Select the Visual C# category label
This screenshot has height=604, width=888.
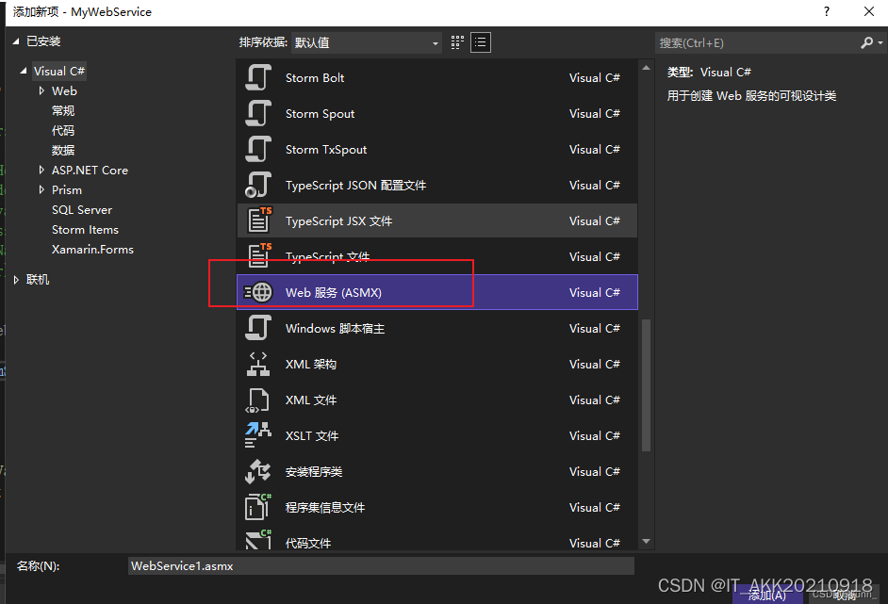[58, 71]
